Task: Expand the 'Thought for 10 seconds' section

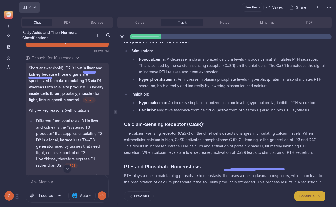Action: coord(52,58)
